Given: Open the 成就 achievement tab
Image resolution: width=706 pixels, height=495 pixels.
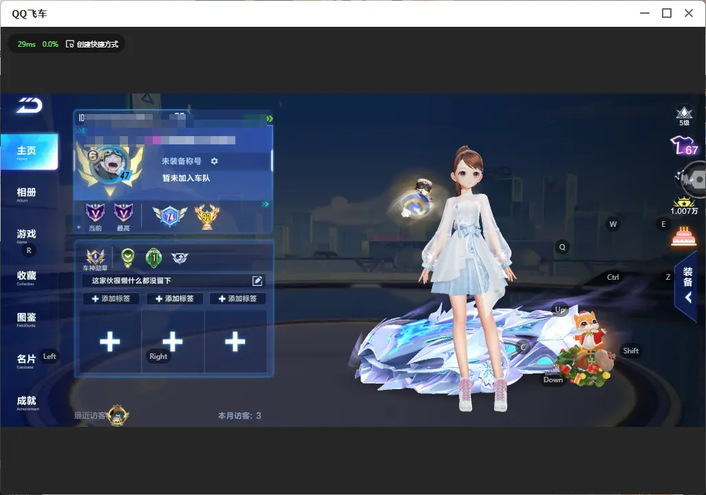Looking at the screenshot, I should click(x=27, y=402).
